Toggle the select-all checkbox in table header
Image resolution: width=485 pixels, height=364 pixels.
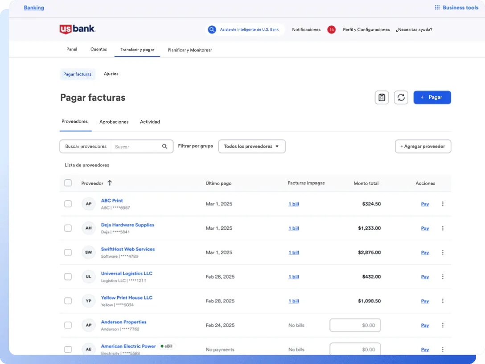coord(68,183)
